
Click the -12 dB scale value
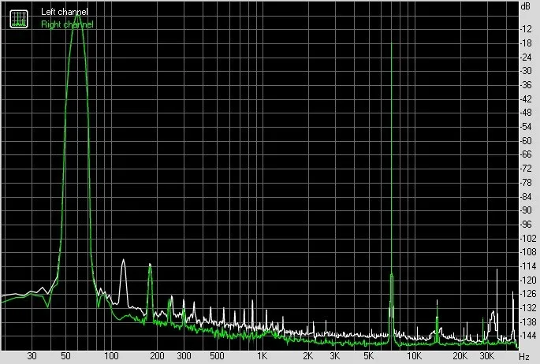pyautogui.click(x=526, y=29)
